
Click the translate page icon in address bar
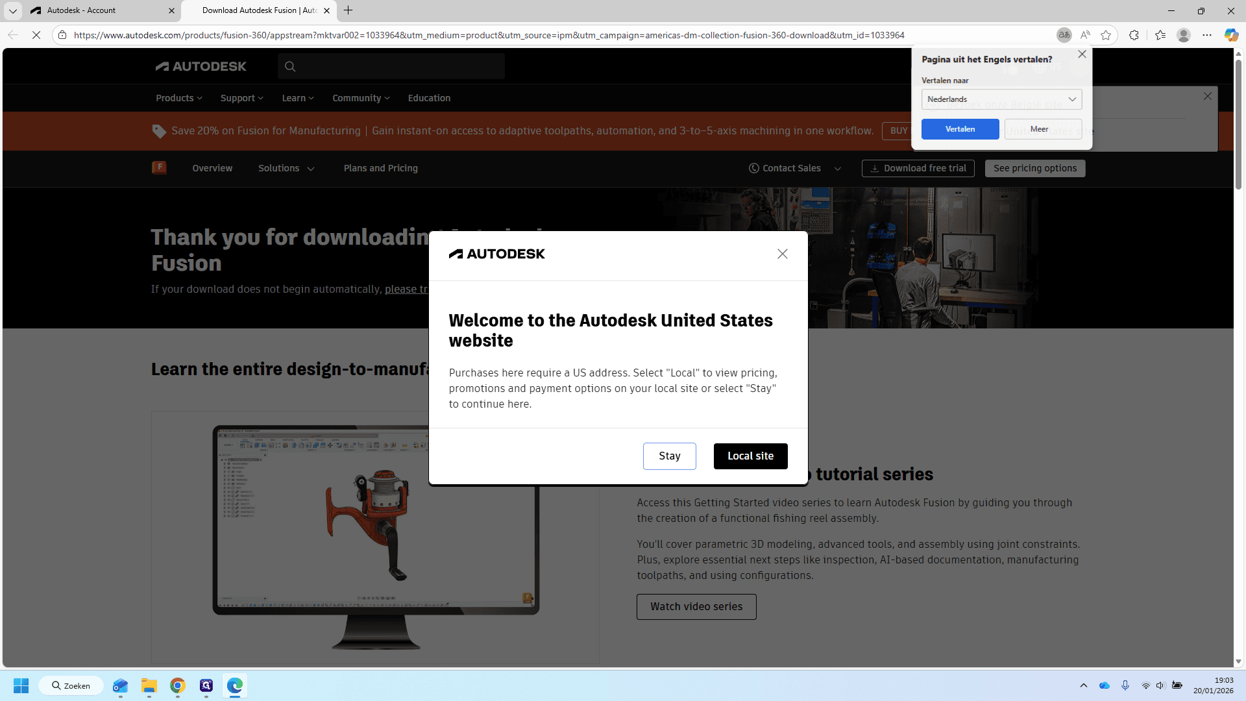(x=1064, y=35)
